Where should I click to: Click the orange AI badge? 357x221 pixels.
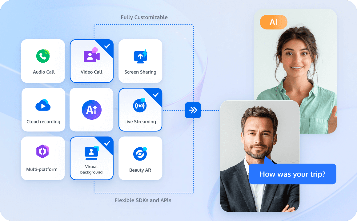pyautogui.click(x=273, y=22)
